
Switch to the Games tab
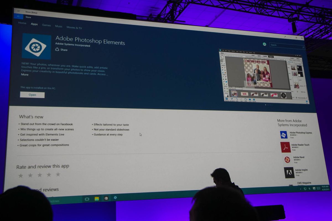coord(46,25)
